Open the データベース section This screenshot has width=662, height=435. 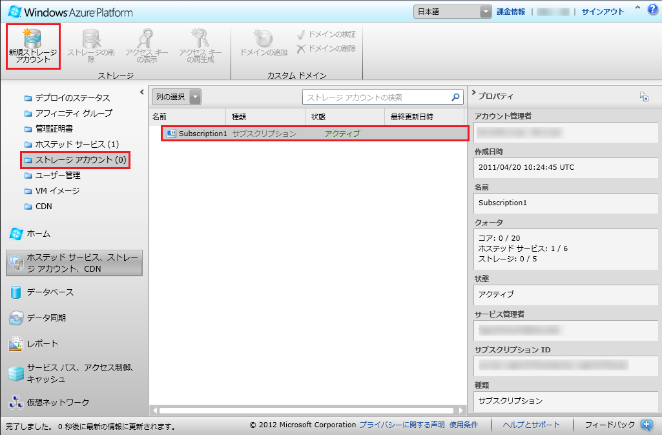41,292
